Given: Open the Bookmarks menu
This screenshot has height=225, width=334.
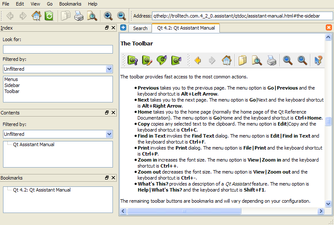Looking at the screenshot, I should [70, 4].
